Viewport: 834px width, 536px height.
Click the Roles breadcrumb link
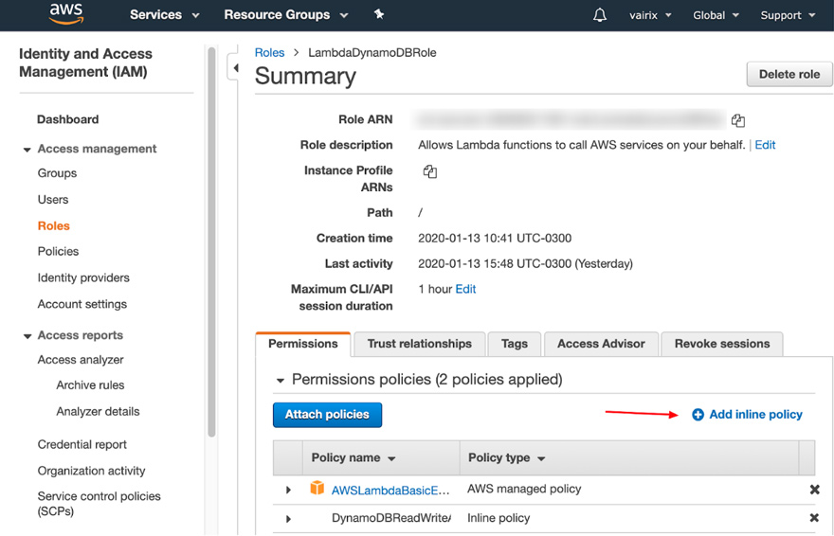tap(269, 53)
